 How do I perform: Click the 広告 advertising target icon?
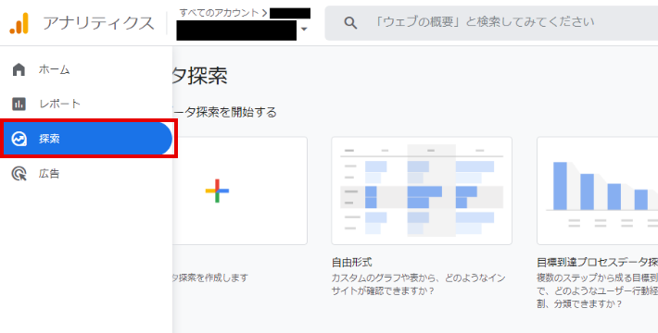19,173
